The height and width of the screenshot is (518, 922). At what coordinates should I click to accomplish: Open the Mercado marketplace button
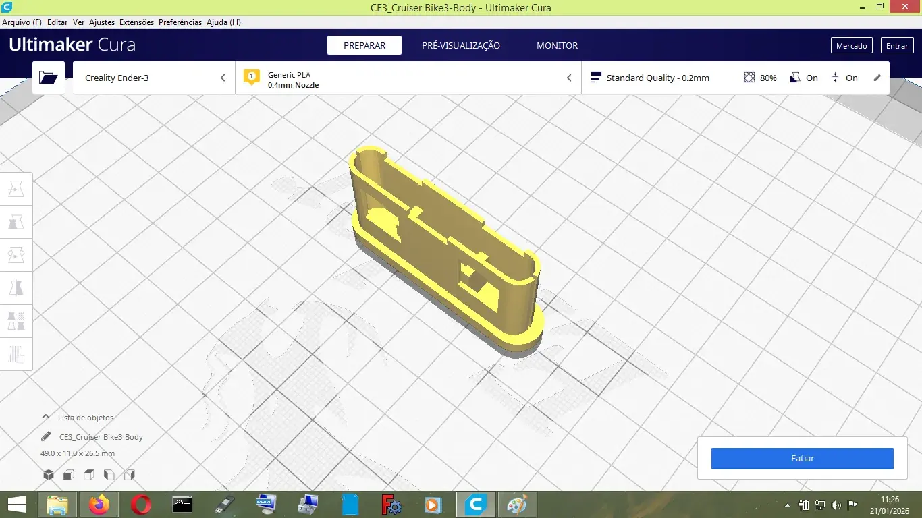[x=851, y=46]
